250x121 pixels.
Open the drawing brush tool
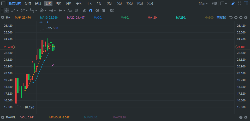pos(233,3)
